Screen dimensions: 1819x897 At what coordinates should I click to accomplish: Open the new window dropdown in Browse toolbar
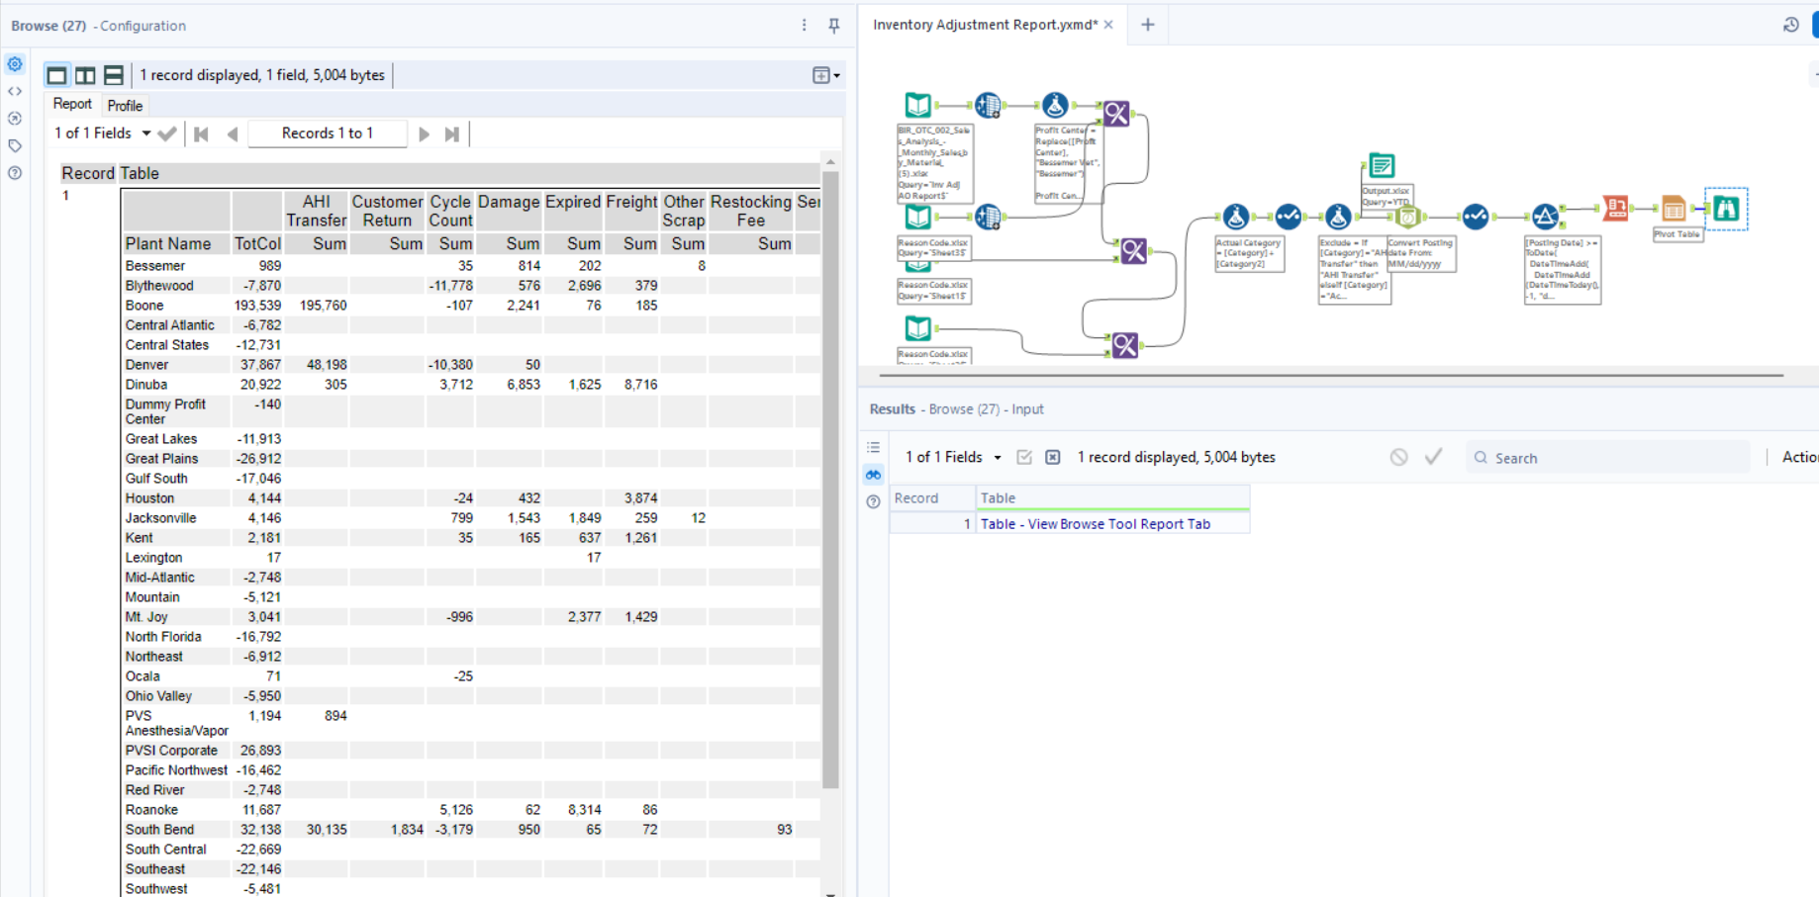(825, 75)
